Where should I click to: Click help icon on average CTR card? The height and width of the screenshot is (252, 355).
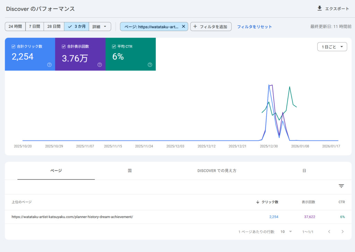click(x=150, y=65)
